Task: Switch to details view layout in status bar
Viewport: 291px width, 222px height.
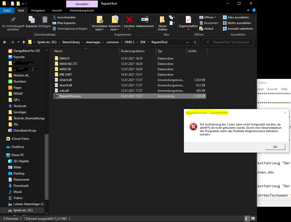Action: point(247,218)
